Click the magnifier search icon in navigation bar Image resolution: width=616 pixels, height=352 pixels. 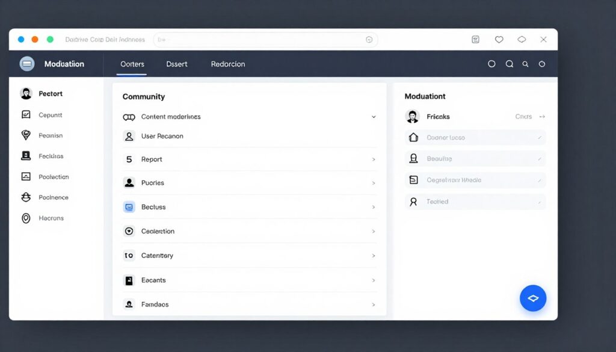coord(525,64)
